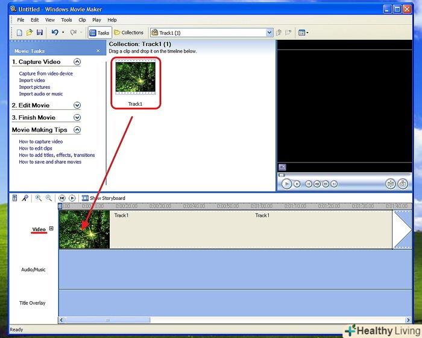Toggle the Collections pane button

tap(129, 33)
